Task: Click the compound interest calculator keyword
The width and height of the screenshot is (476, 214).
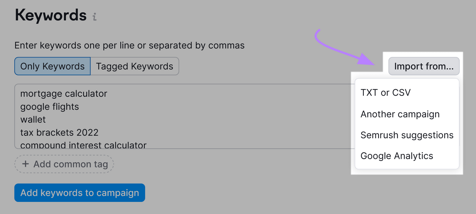Action: click(x=83, y=145)
